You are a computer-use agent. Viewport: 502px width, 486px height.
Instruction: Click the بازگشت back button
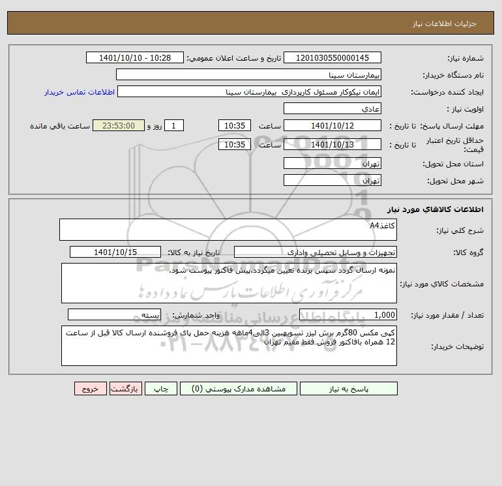point(125,389)
